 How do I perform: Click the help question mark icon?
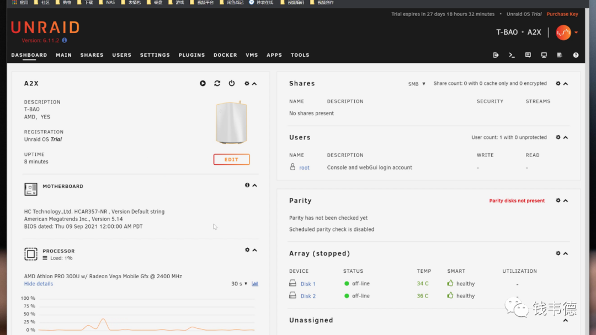pos(576,55)
